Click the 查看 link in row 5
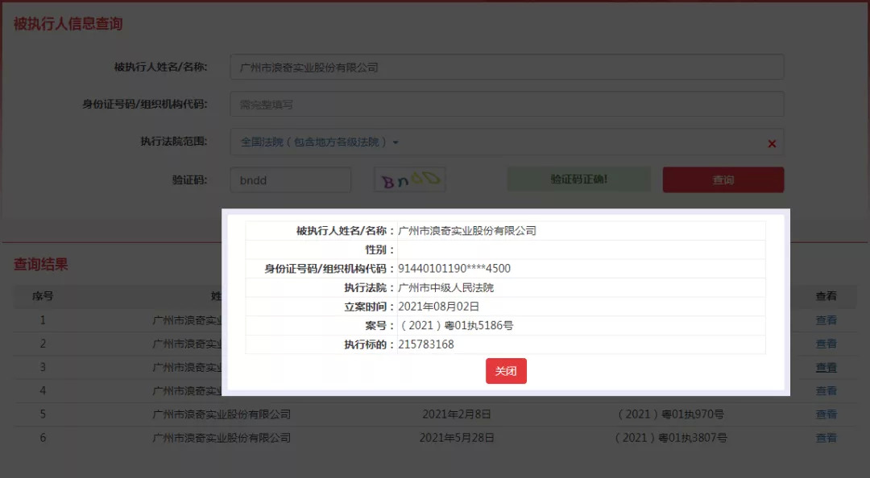870x478 pixels. coord(826,414)
